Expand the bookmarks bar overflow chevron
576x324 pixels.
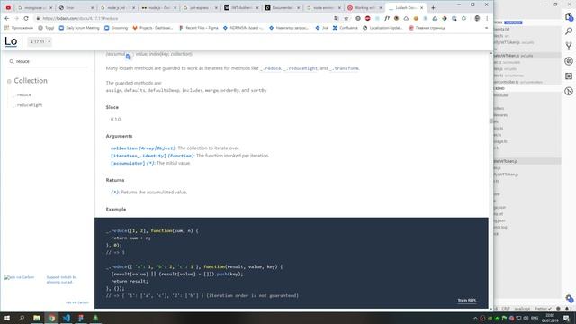pos(486,28)
